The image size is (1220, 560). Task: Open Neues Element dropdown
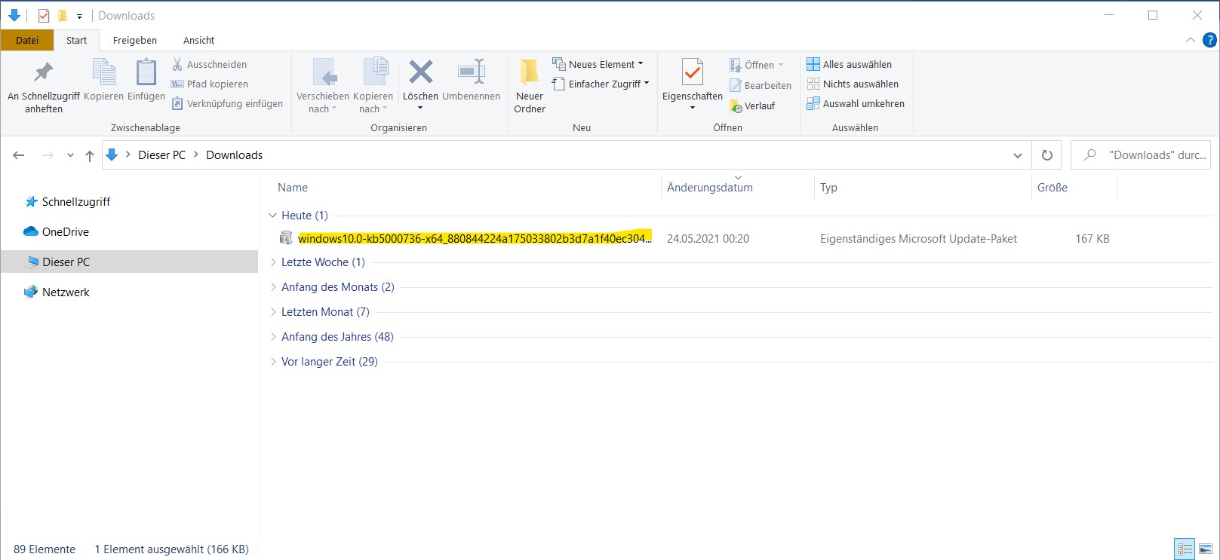click(x=598, y=64)
